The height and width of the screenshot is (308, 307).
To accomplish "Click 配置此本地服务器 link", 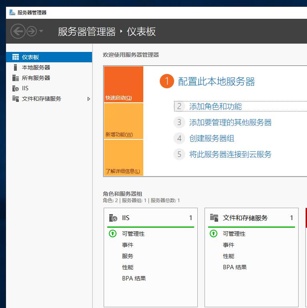I will [x=216, y=81].
